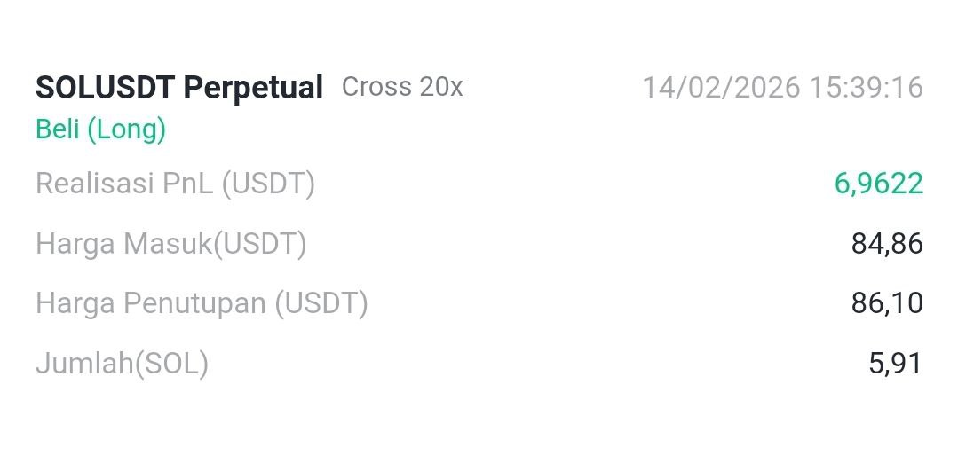
Task: Click the Jumlah label
Action: click(x=84, y=363)
